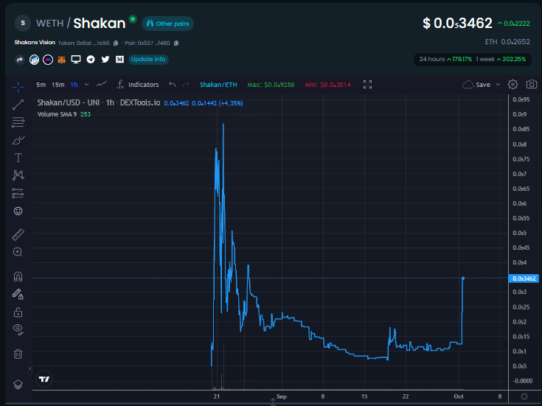The width and height of the screenshot is (542, 406).
Task: Toggle stay in drawing mode
Action: [18, 294]
